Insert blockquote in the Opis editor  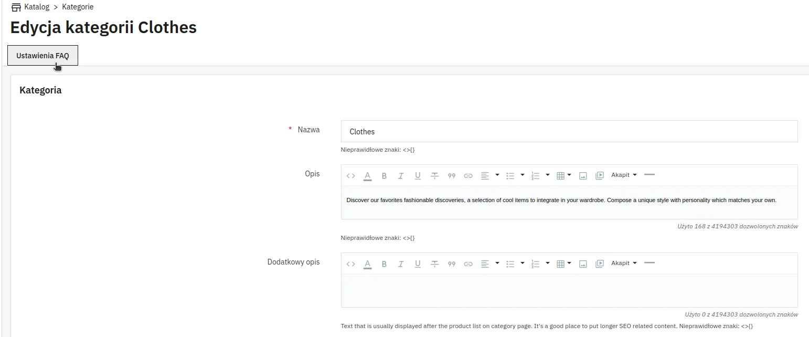(x=452, y=176)
